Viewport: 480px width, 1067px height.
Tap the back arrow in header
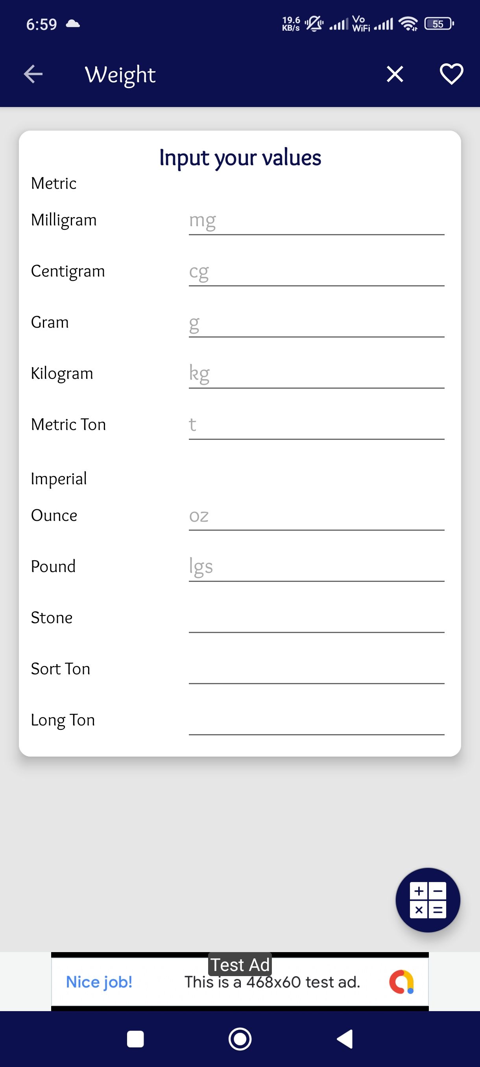point(33,75)
